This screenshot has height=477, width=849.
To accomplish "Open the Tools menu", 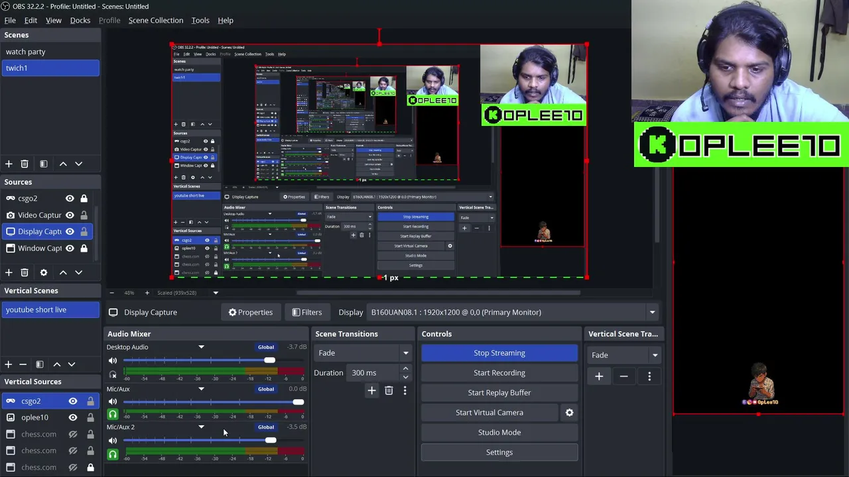I will (200, 20).
